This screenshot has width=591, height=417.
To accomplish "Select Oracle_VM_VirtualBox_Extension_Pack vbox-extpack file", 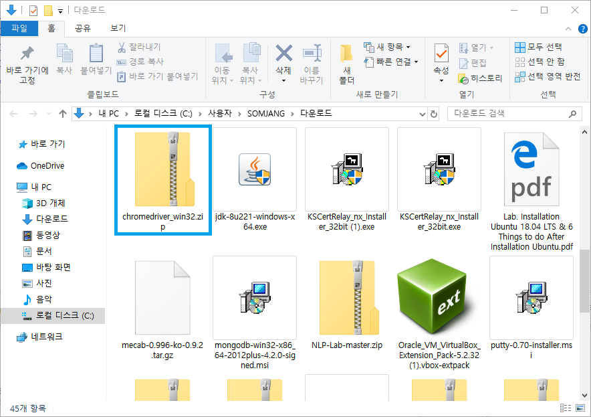I will click(439, 313).
